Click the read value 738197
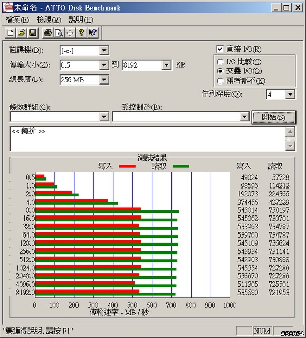Viewport: 306px width, 338px height. [x=279, y=210]
